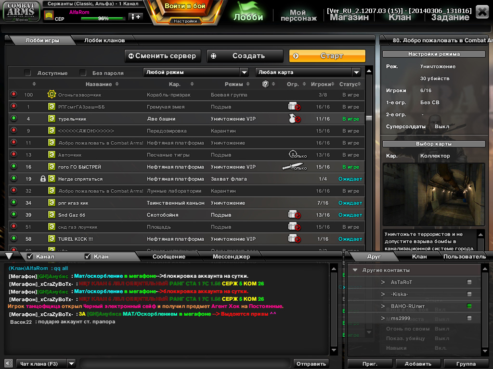Sort rooms by Игроки column
This screenshot has width=493, height=369.
(322, 84)
